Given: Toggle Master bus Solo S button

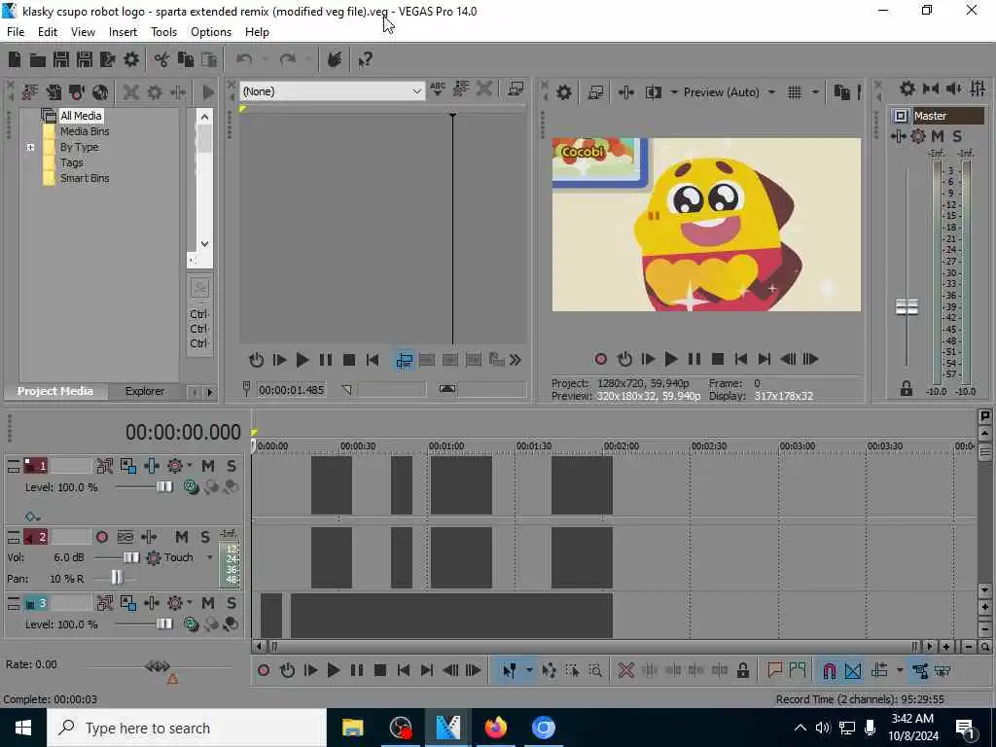Looking at the screenshot, I should (x=957, y=136).
